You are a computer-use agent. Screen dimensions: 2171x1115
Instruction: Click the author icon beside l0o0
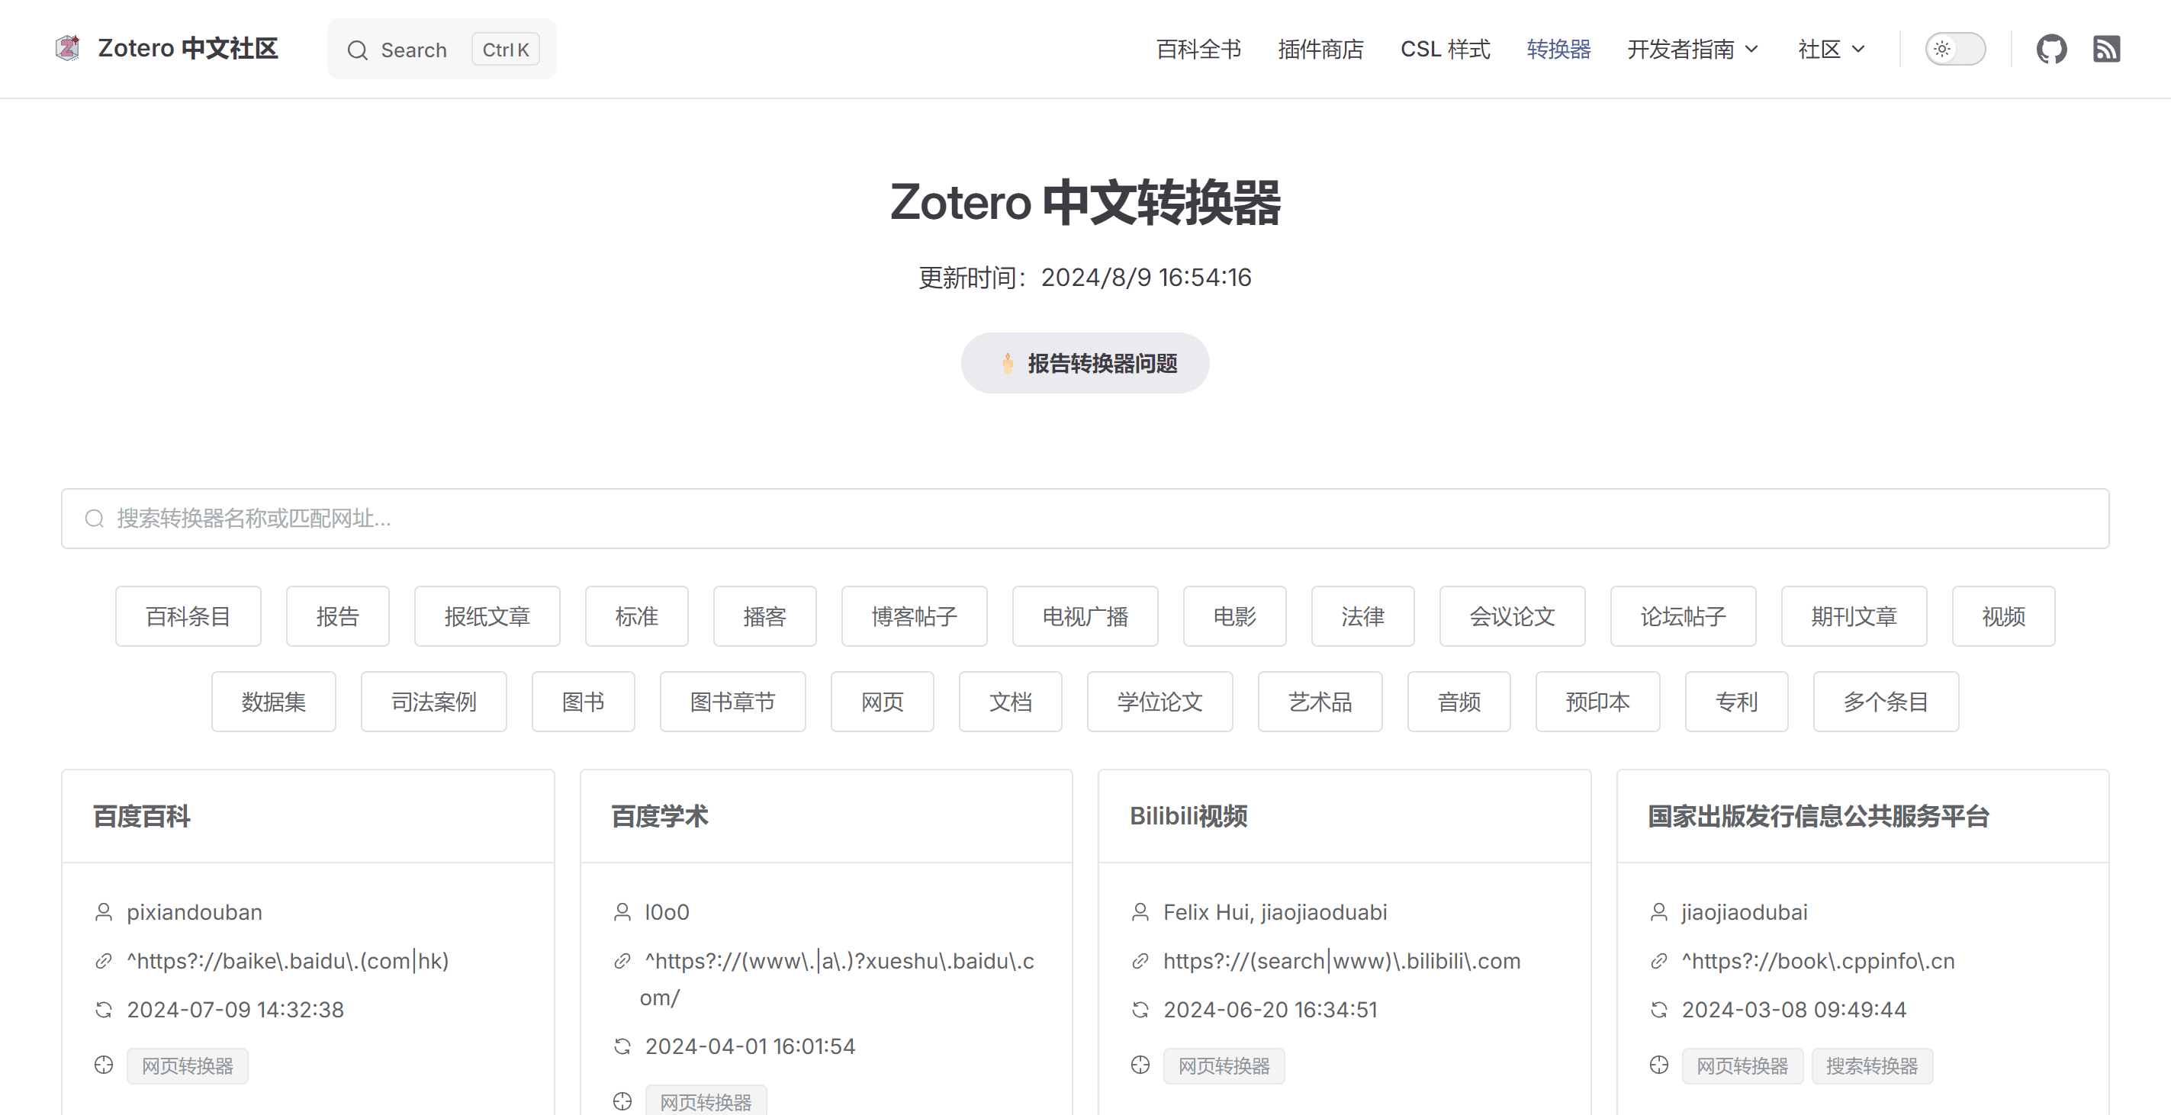pos(622,912)
